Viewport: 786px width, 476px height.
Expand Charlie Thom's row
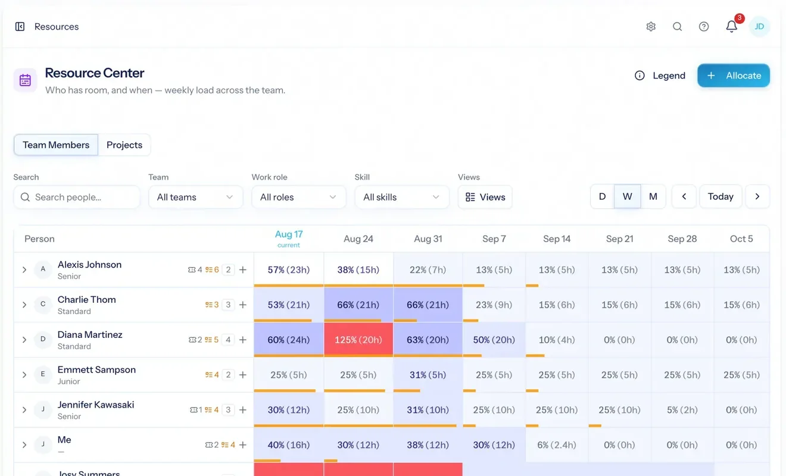(24, 305)
